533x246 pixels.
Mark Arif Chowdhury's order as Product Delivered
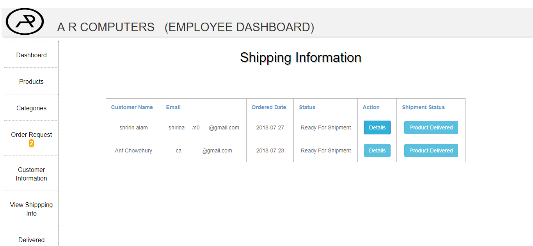coord(431,150)
